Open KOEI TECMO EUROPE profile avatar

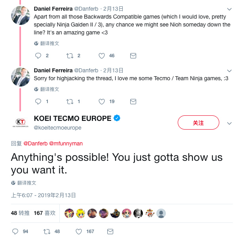click(19, 123)
